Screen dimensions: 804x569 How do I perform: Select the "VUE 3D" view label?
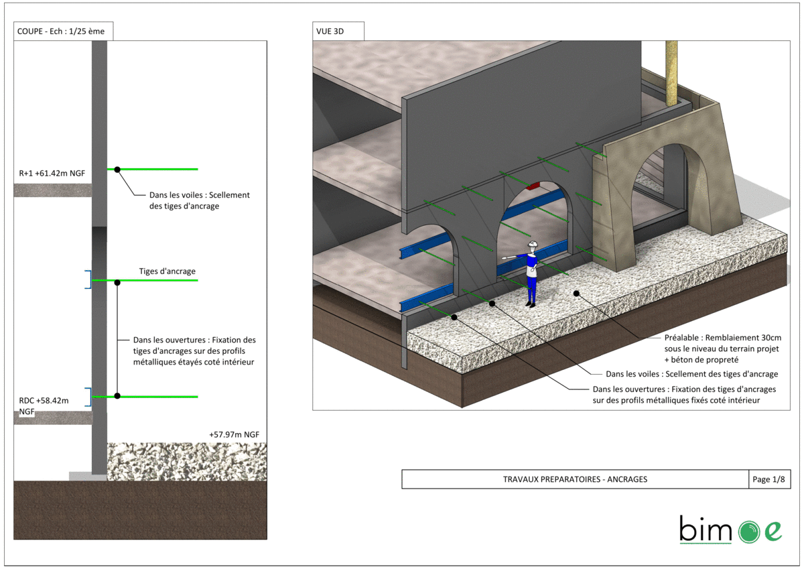coord(330,31)
